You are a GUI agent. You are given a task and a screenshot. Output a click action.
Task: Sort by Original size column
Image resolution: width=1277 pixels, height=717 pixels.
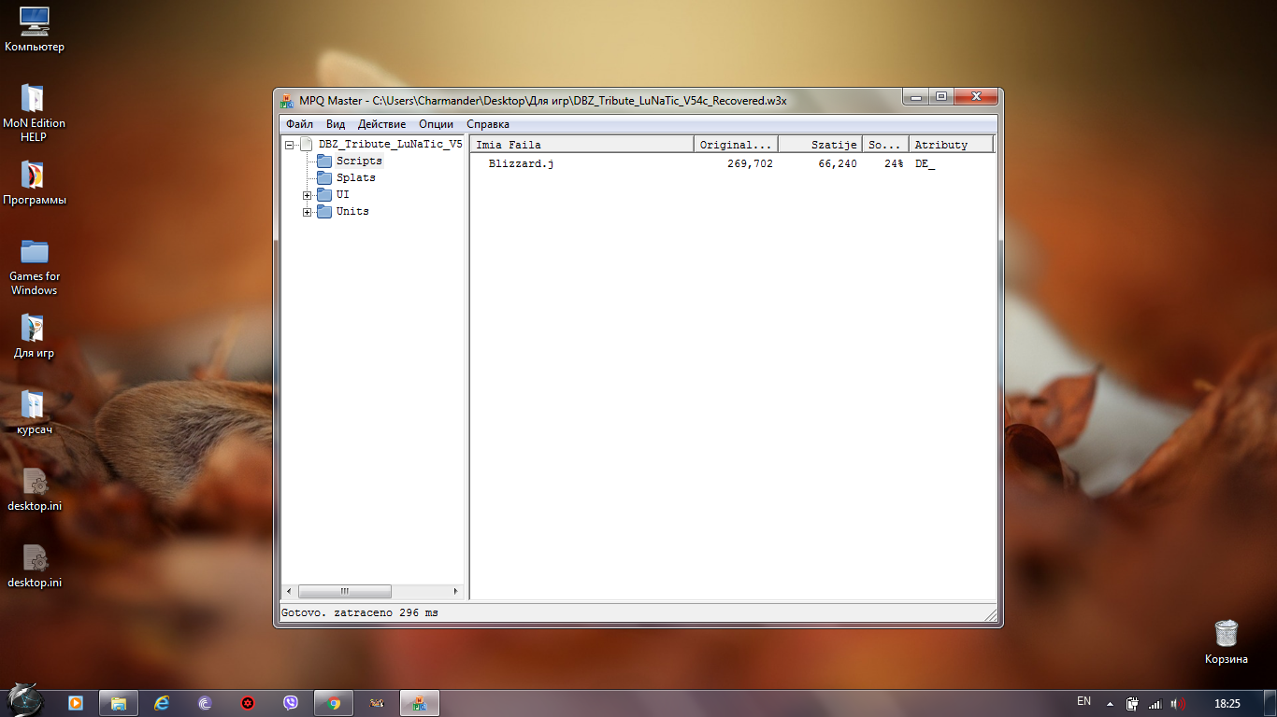pyautogui.click(x=737, y=145)
